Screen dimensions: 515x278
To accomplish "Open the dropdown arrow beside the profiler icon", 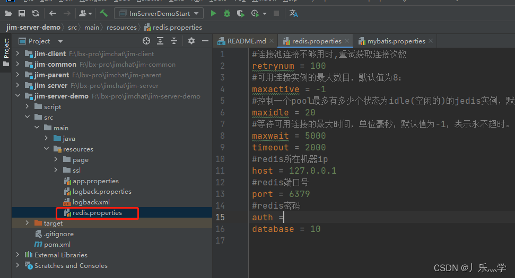I will pyautogui.click(x=265, y=14).
